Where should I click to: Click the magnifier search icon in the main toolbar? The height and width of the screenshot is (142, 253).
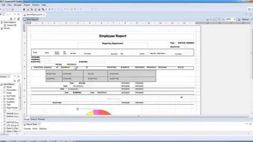(43, 9)
